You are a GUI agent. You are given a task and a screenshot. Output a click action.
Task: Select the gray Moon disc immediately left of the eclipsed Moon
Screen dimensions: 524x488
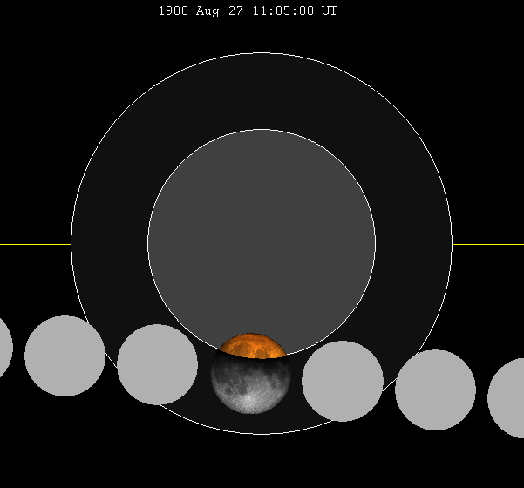pos(158,364)
